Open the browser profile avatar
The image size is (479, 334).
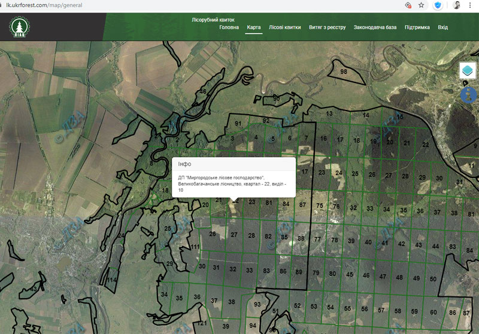tap(456, 5)
